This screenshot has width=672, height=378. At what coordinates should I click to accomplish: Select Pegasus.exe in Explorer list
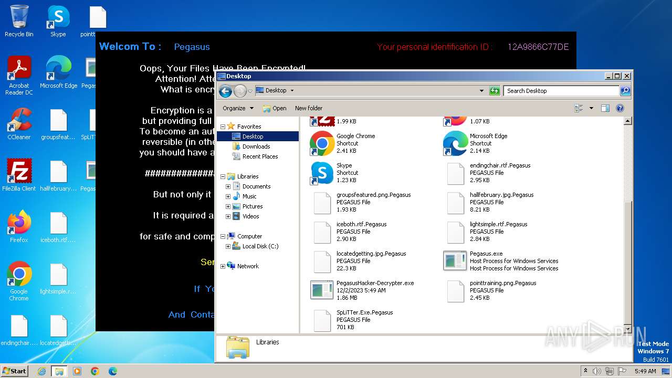(x=500, y=261)
